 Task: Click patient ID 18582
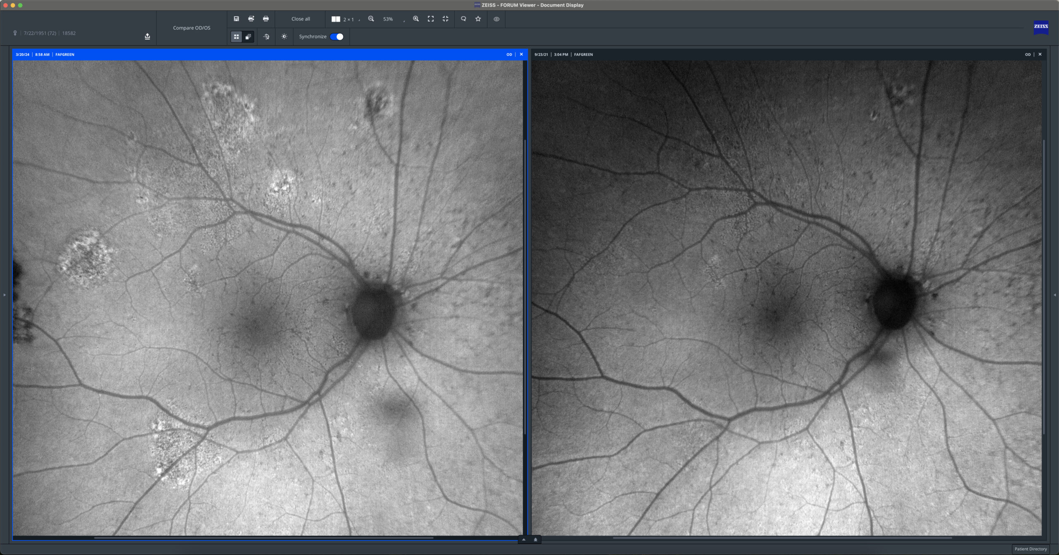pos(69,33)
